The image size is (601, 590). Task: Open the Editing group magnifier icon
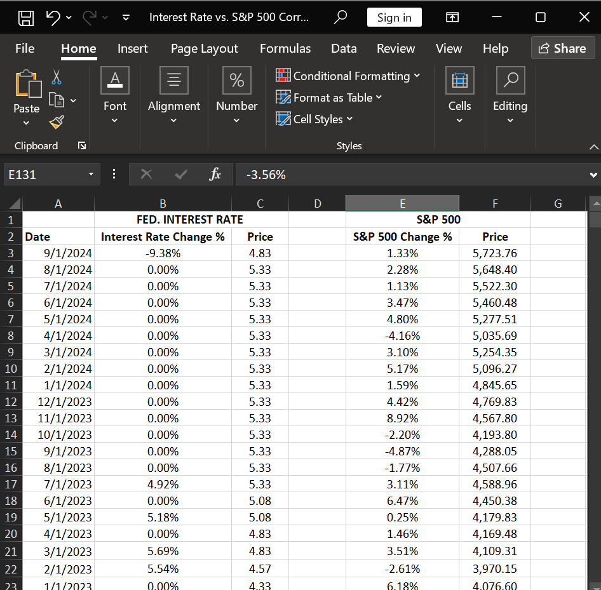[x=510, y=80]
